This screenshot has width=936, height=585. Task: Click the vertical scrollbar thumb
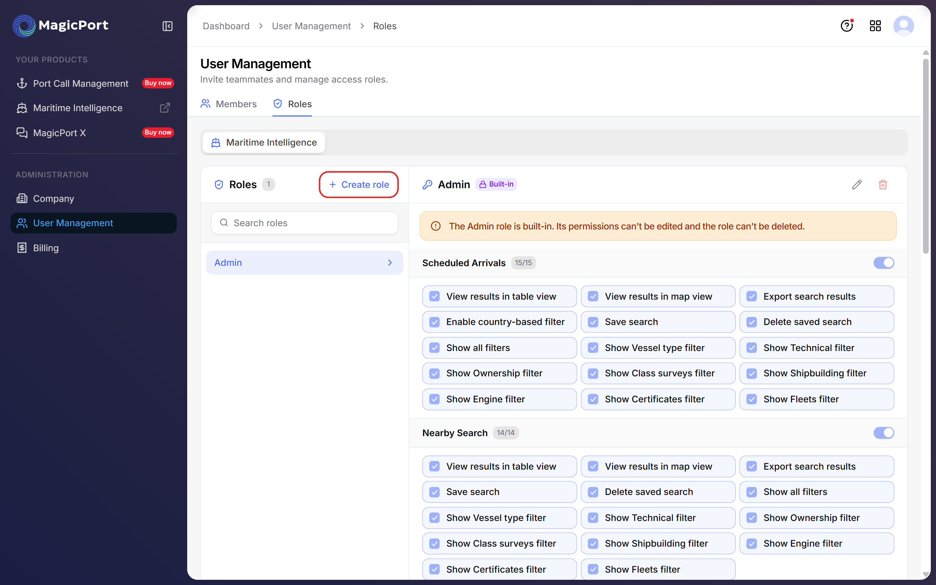coord(926,156)
